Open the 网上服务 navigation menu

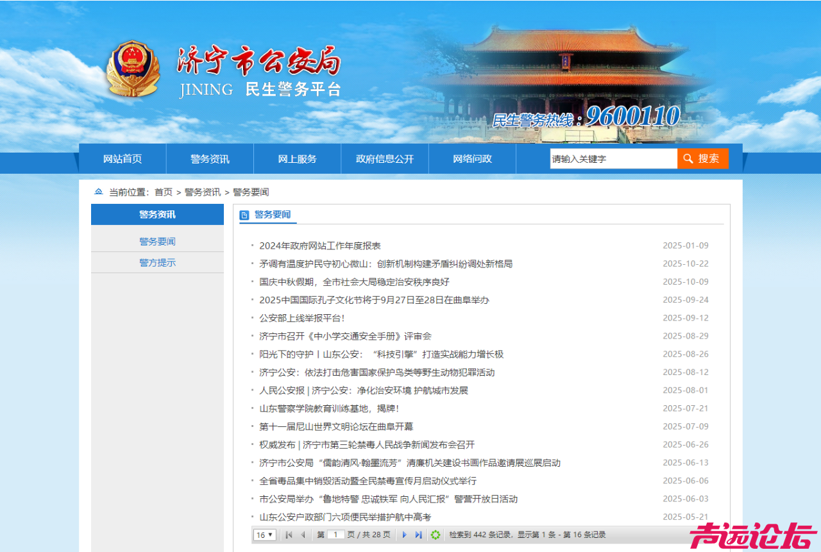pos(297,159)
